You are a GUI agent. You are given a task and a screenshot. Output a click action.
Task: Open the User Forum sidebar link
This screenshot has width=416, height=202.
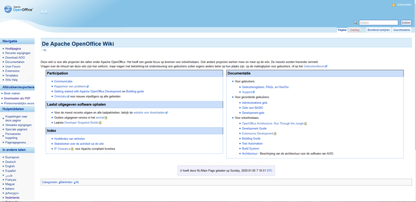[x=12, y=66]
